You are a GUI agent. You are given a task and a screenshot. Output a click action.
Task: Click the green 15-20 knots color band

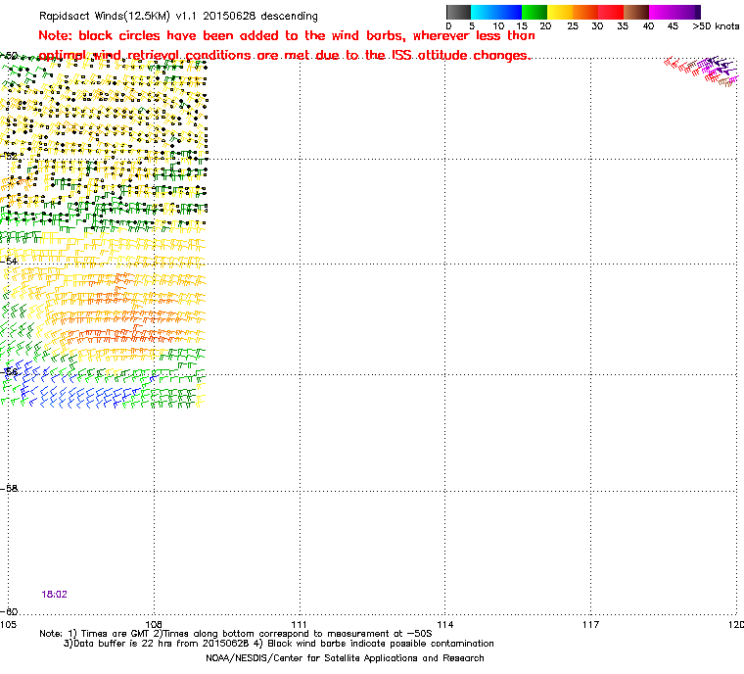[x=535, y=12]
